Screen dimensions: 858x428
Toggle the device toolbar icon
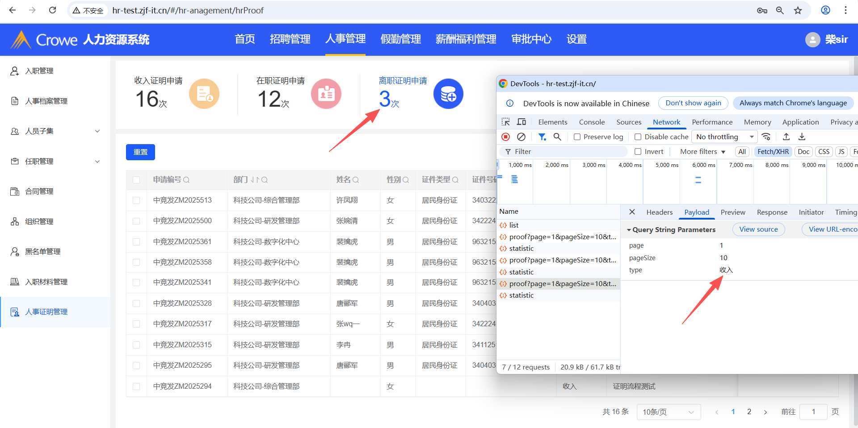coord(522,122)
